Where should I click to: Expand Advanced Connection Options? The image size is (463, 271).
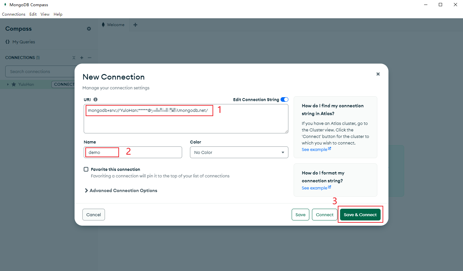click(121, 190)
